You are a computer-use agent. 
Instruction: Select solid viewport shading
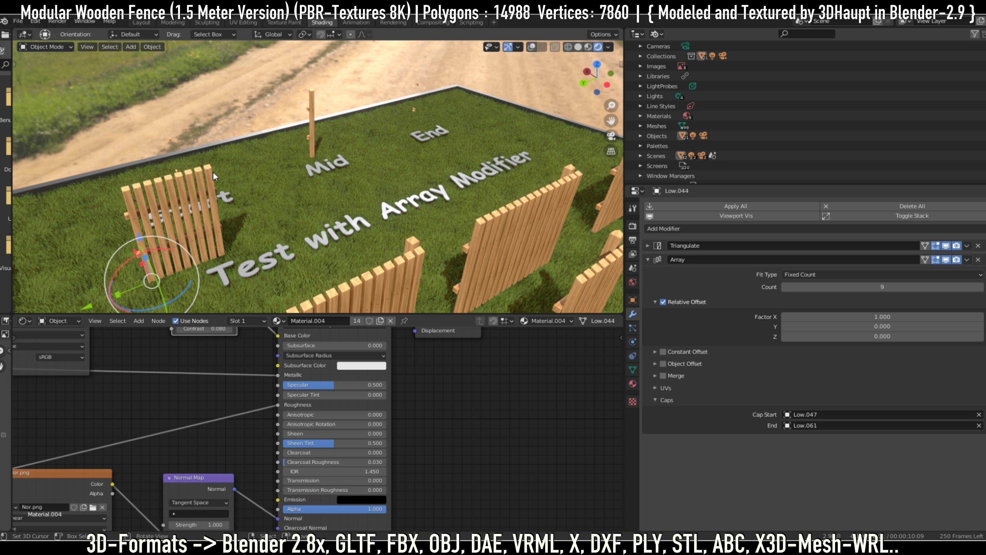578,47
